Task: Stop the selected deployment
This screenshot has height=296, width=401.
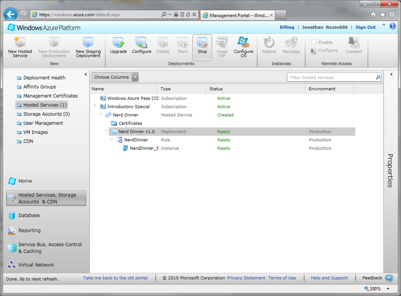Action: coord(202,46)
